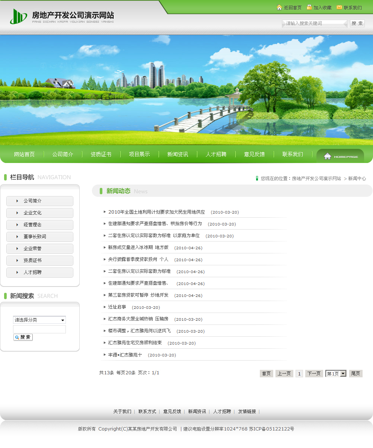
Task: Click the green company logo icon
Action: [x=18, y=16]
